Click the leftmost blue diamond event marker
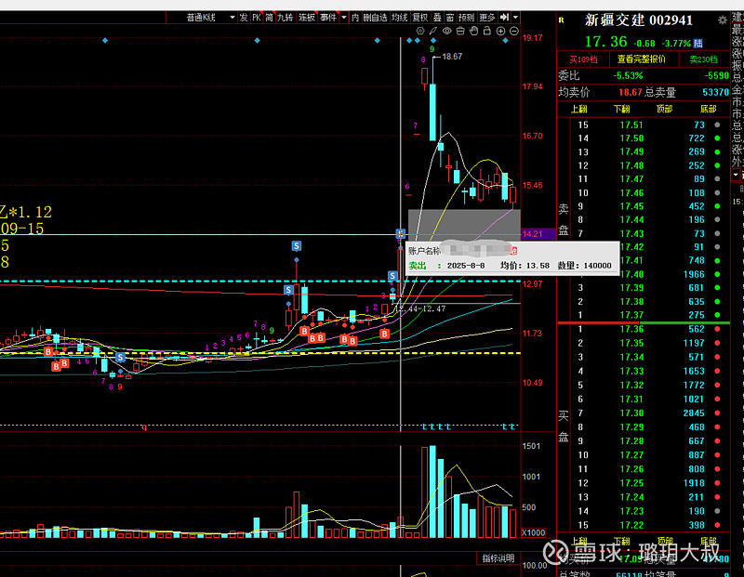 (105, 41)
